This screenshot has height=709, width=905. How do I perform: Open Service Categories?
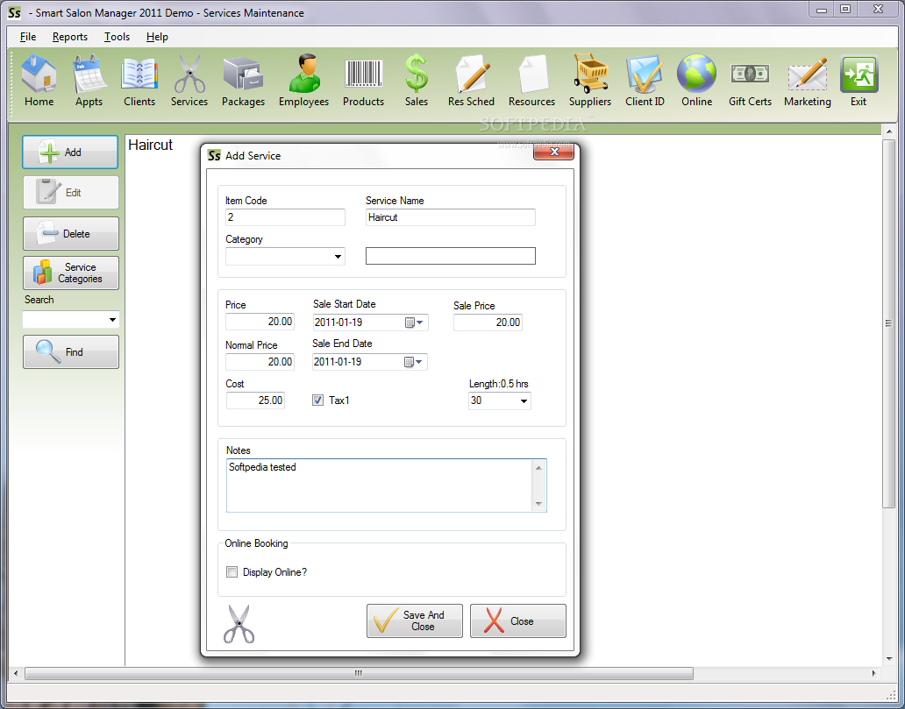pos(70,273)
